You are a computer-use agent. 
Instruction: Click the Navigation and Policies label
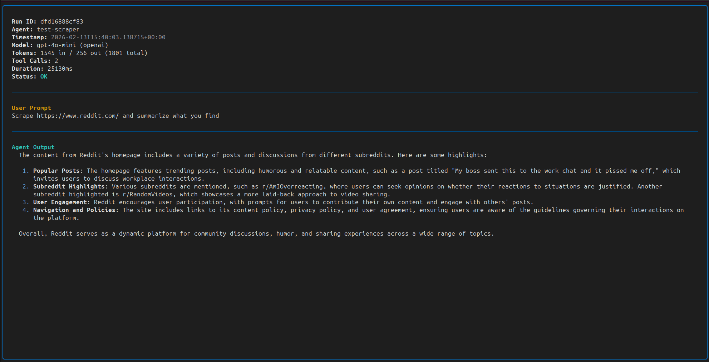(x=74, y=210)
